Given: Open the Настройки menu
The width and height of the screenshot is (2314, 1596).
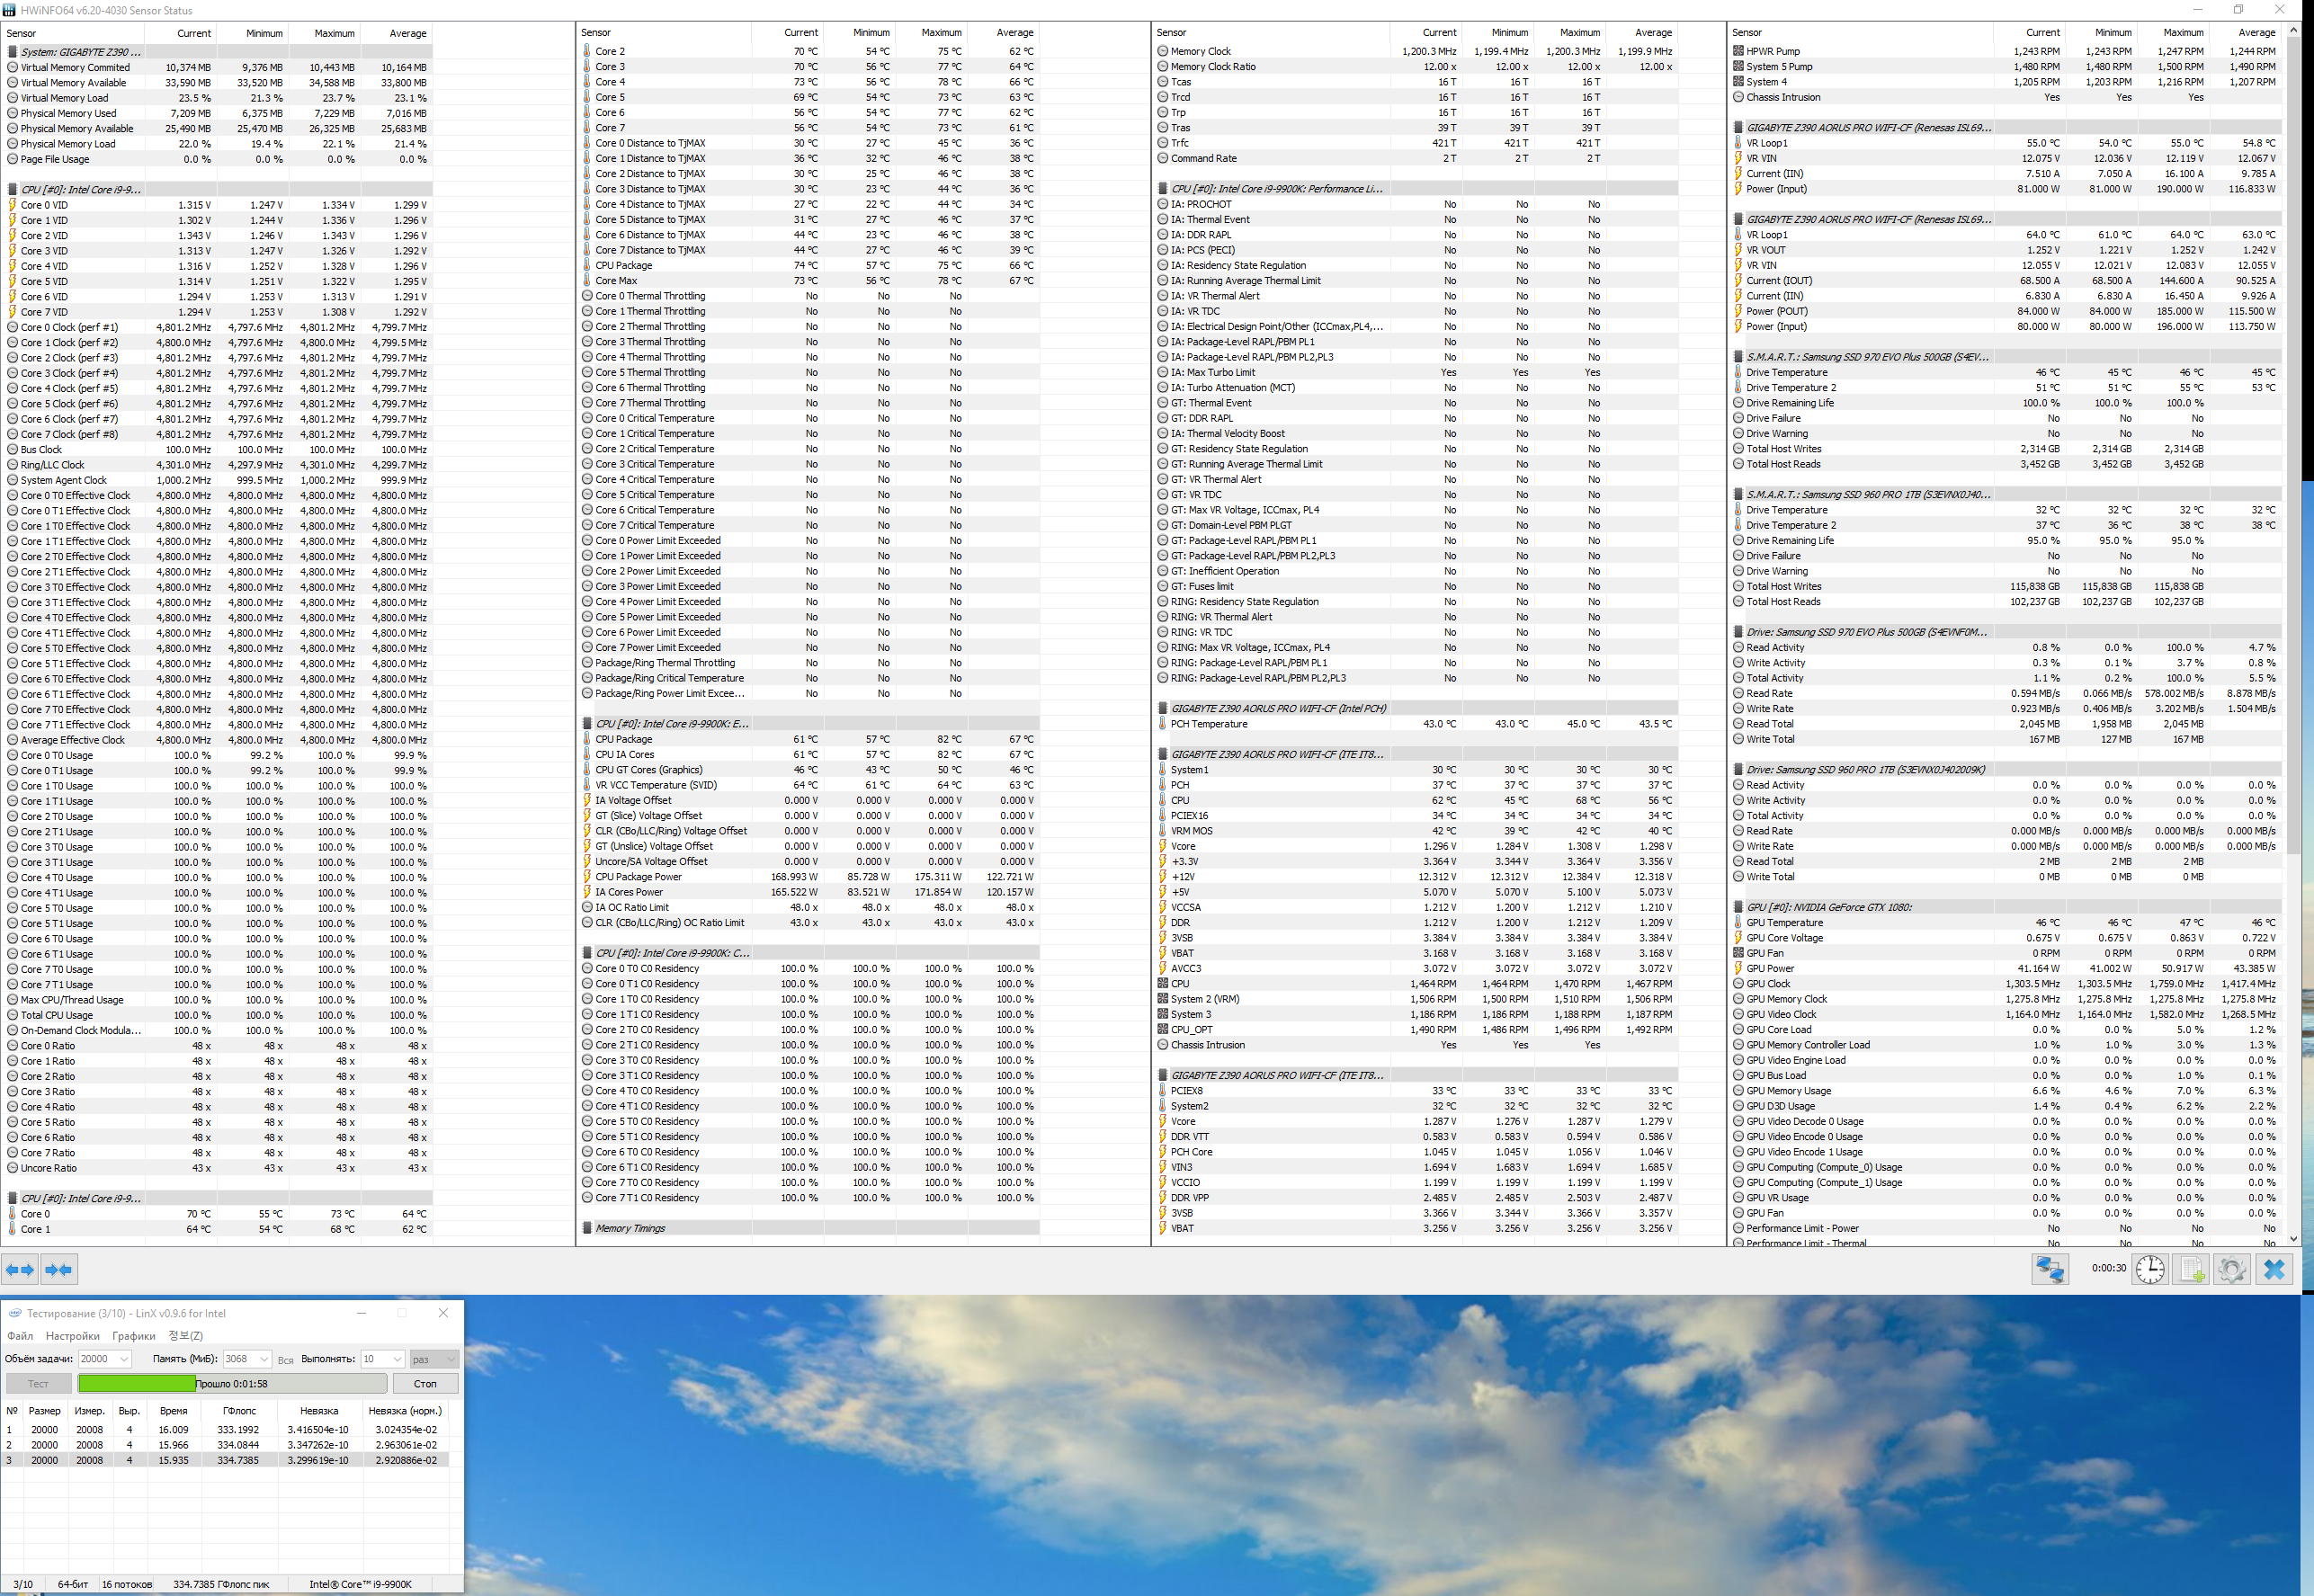Looking at the screenshot, I should tap(72, 1336).
